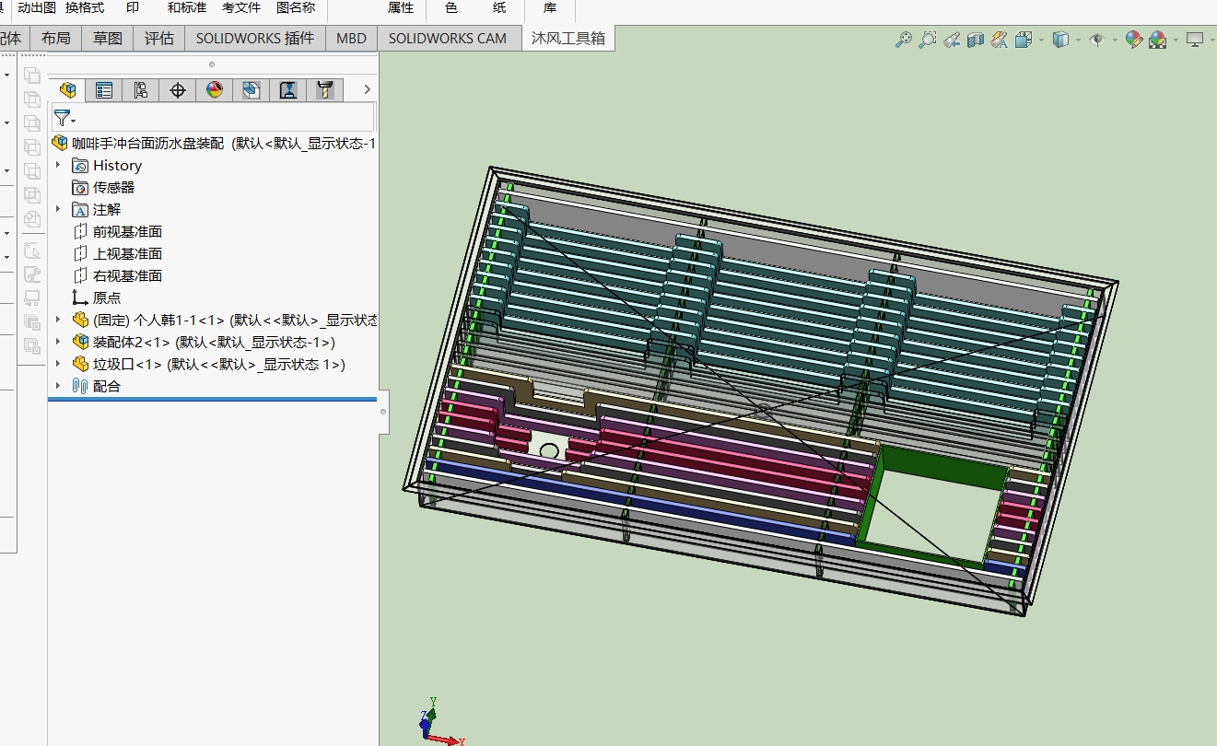
Task: Open the MBD tab
Action: click(x=351, y=39)
